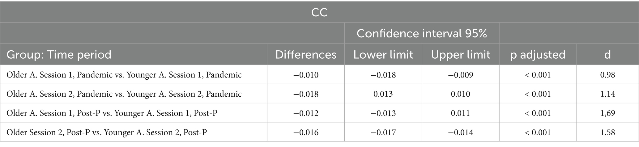Click the Older Session 2, Post-P row label
This screenshot has width=639, height=147.
107,132
